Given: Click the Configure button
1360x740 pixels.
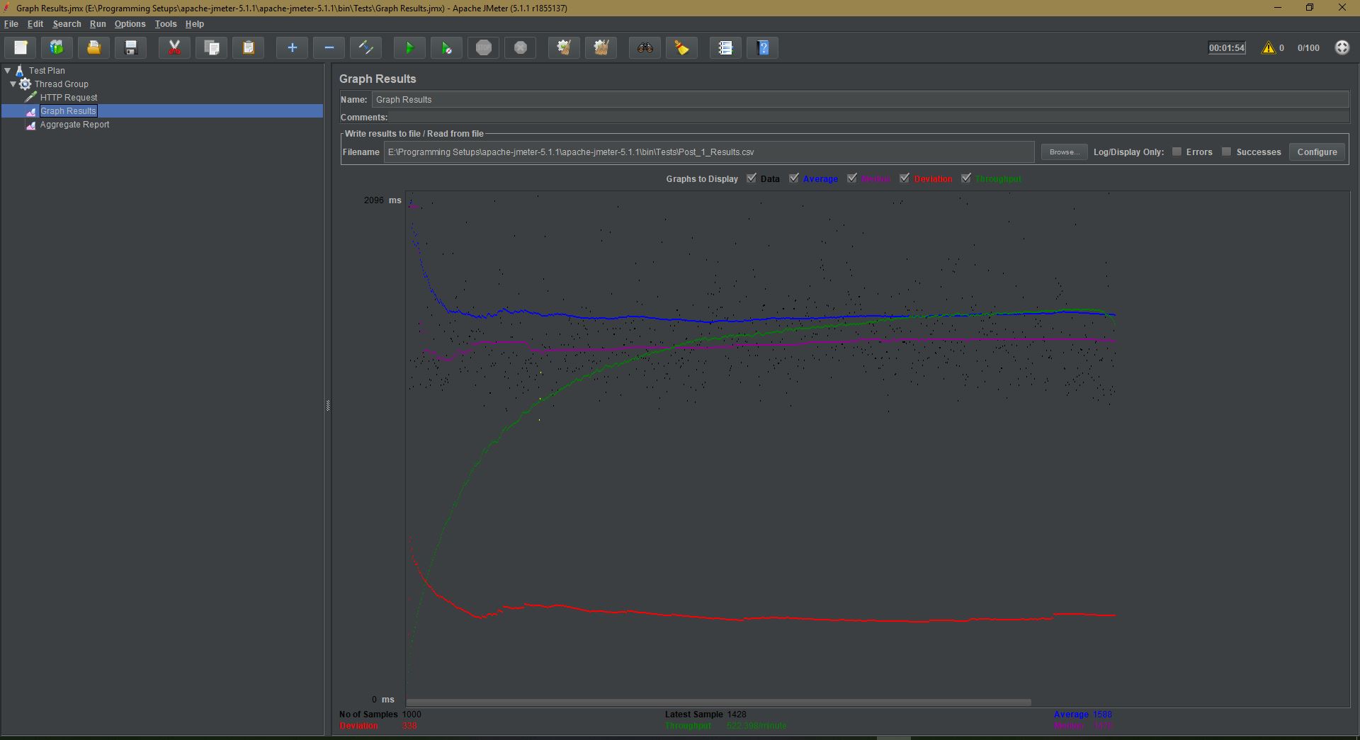Looking at the screenshot, I should 1317,152.
